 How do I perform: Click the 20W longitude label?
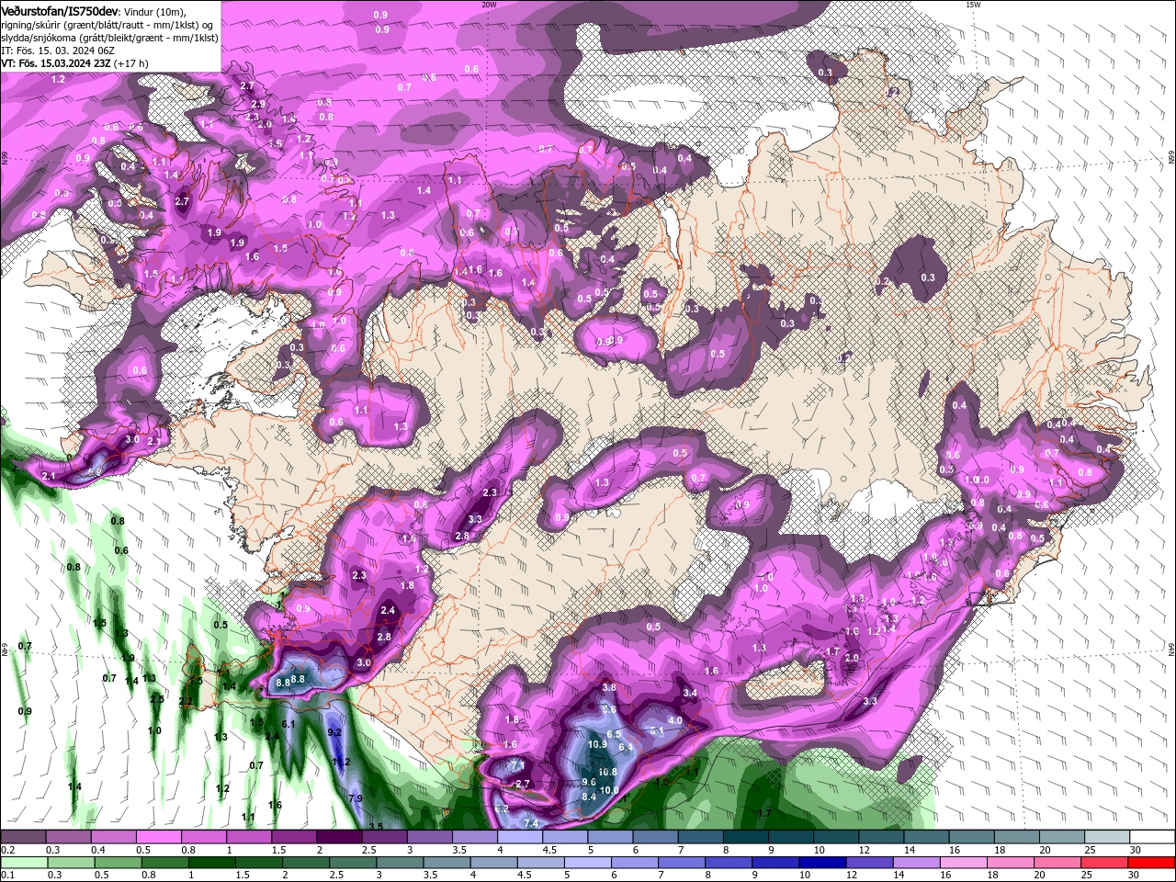click(488, 5)
